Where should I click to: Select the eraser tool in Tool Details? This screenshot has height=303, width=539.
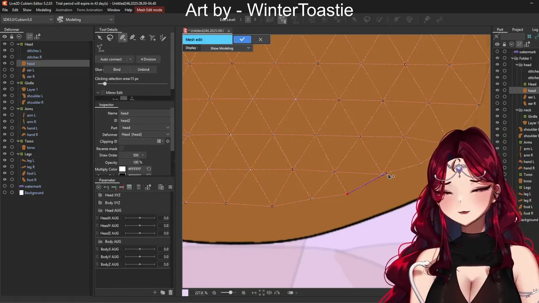(143, 38)
